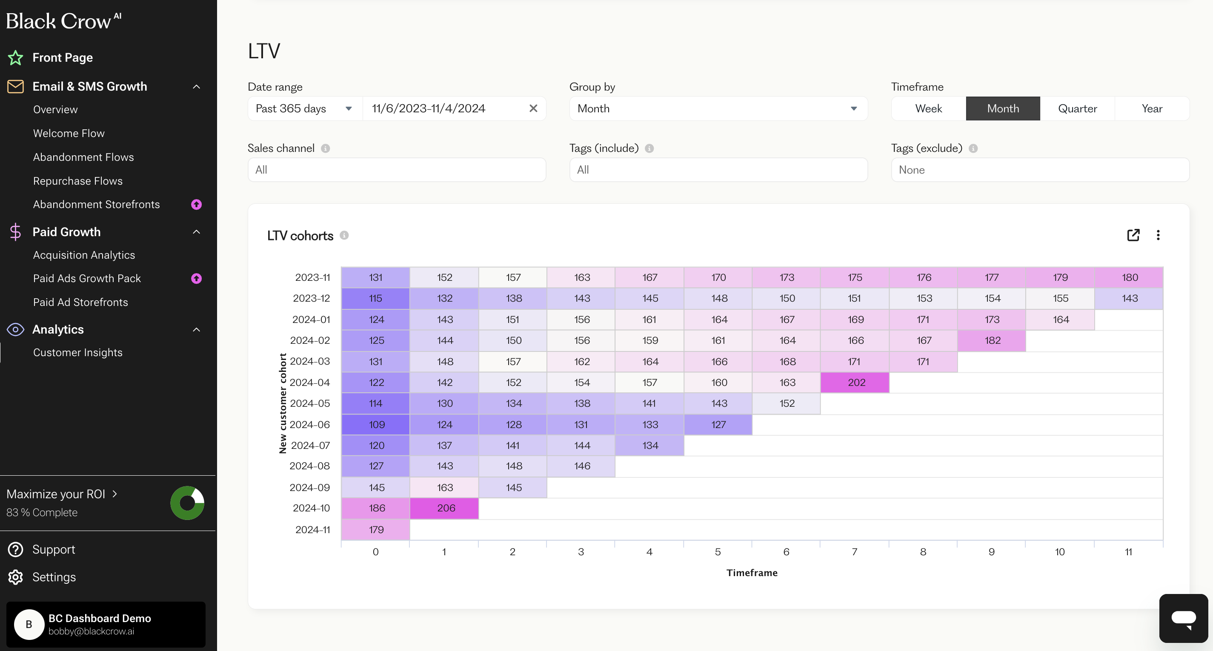
Task: Click the Sales channel info icon
Action: click(x=325, y=148)
